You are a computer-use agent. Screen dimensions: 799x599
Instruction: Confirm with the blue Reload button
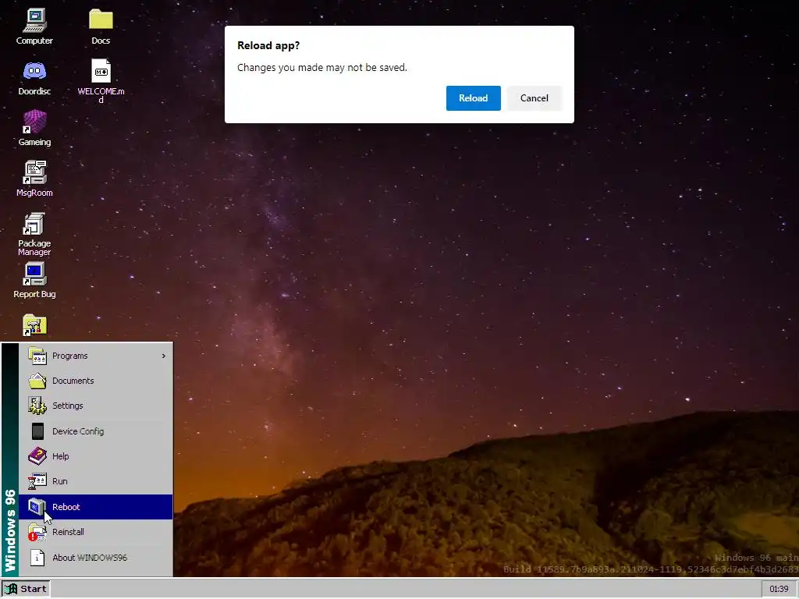pos(474,98)
